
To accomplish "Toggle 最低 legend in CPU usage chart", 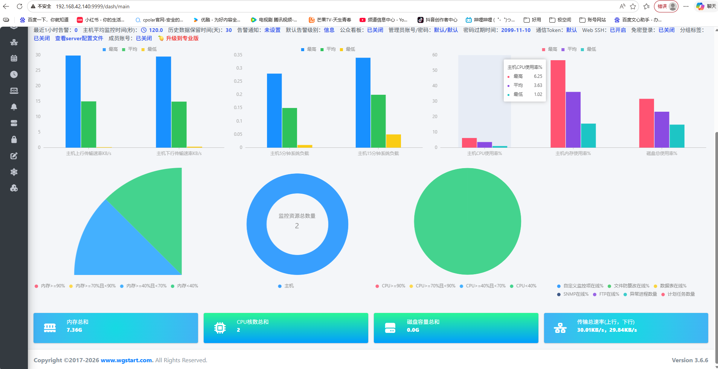I will [x=588, y=49].
